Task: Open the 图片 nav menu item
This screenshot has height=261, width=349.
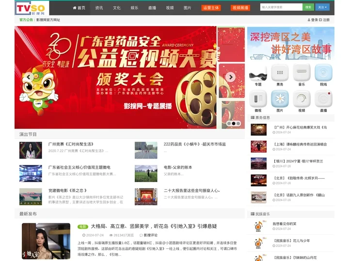Action: [x=188, y=8]
